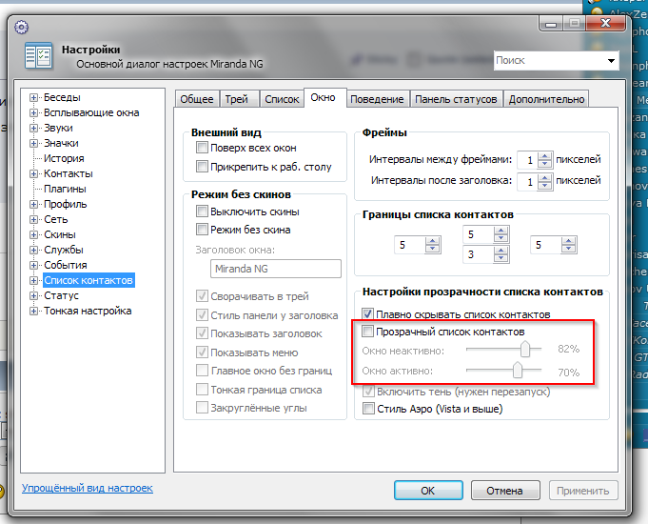This screenshot has width=648, height=524.
Task: Toggle the Прозрачный список контактов checkbox
Action: click(x=369, y=331)
